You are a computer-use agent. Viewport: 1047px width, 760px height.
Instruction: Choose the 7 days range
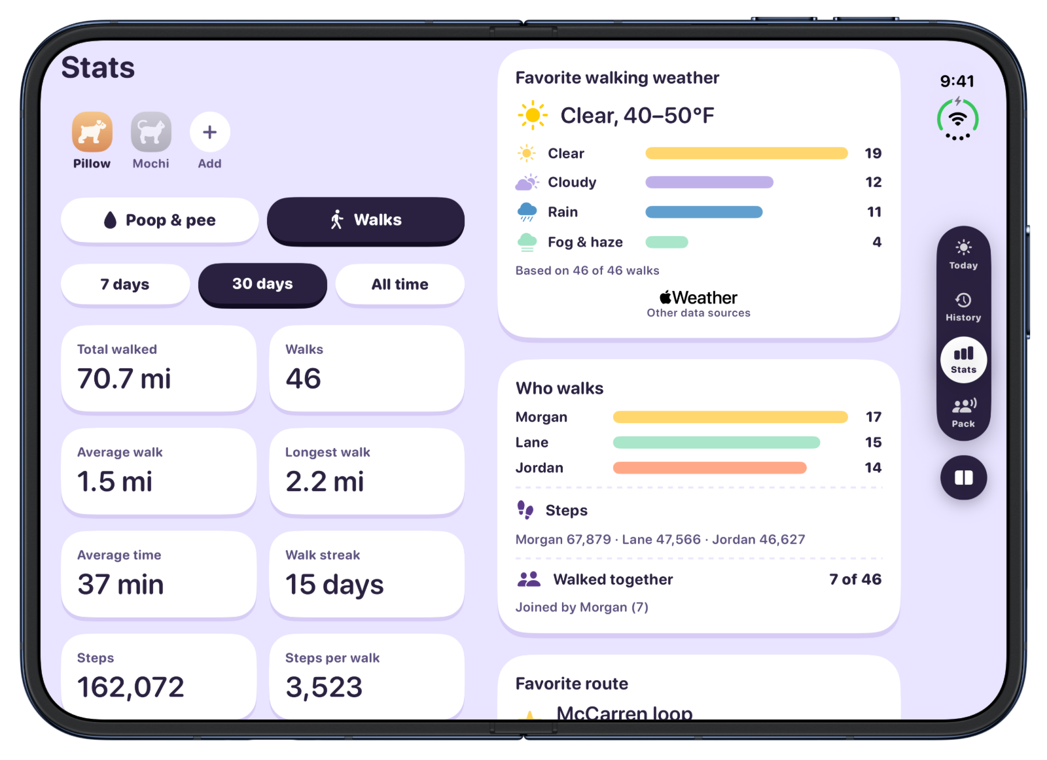tap(125, 285)
